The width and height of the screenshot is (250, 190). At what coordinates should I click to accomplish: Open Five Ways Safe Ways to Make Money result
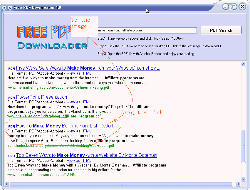point(88,68)
